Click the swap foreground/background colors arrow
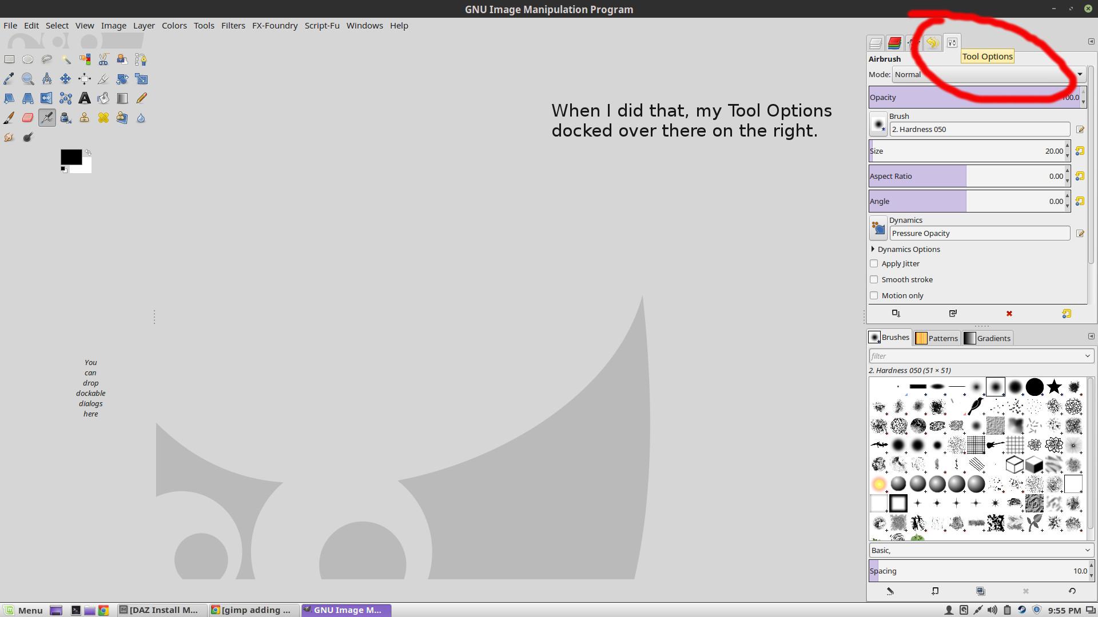The height and width of the screenshot is (617, 1098). (88, 153)
